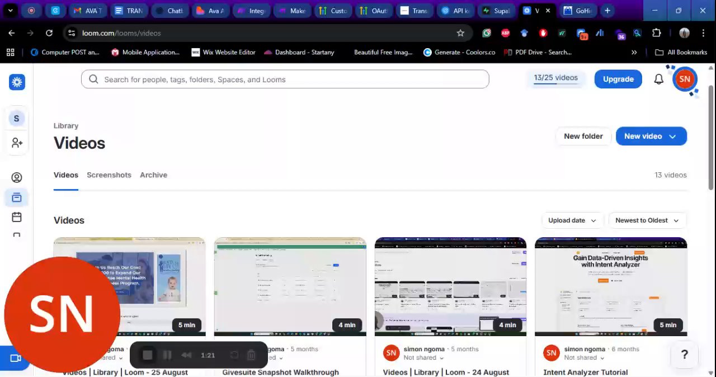Open the Chrome apps grid in bookmarks bar
Viewport: 716px width, 377px height.
point(10,52)
